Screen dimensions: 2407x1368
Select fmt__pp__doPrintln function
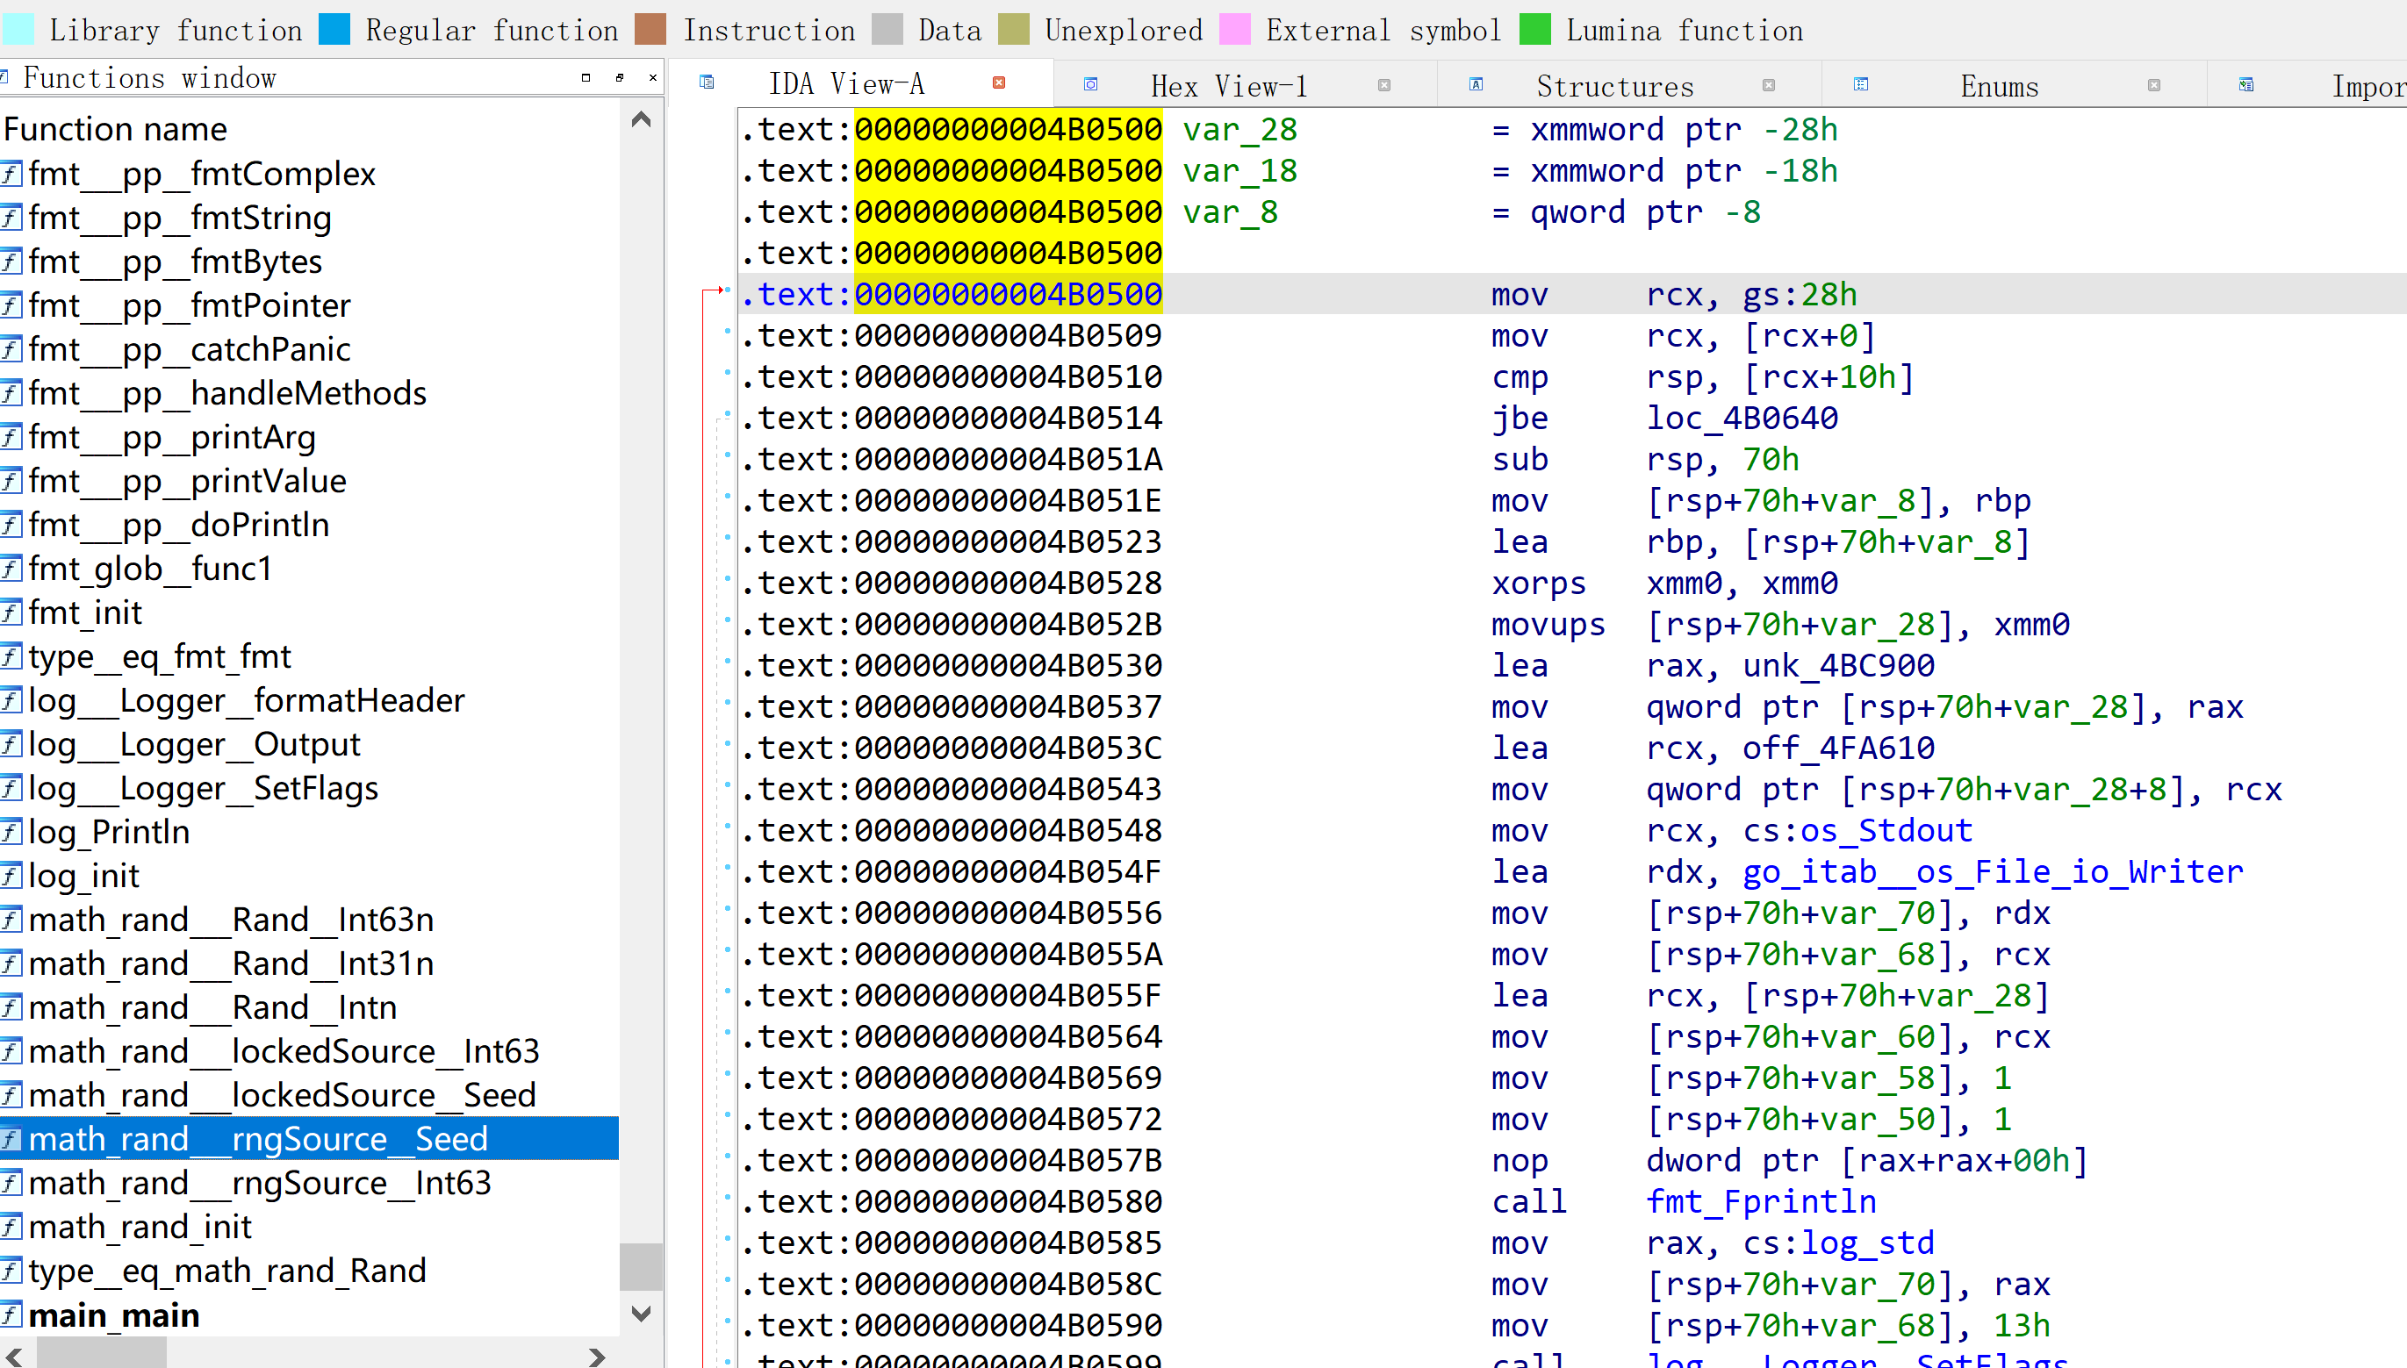pos(309,524)
